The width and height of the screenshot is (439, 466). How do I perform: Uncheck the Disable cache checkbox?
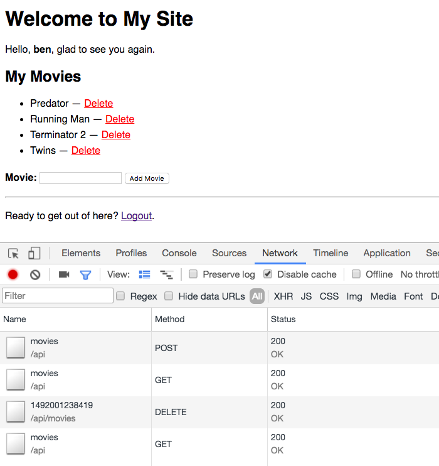click(x=268, y=274)
